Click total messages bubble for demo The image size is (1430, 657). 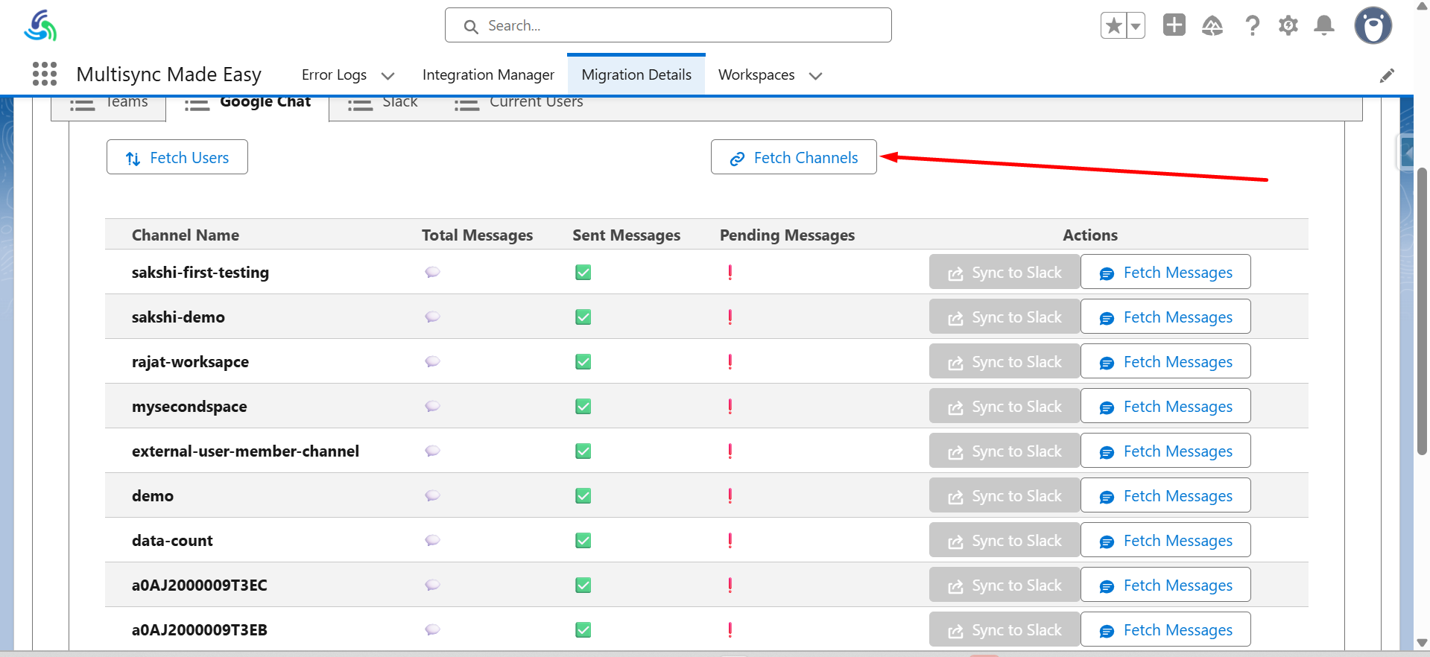pyautogui.click(x=432, y=495)
